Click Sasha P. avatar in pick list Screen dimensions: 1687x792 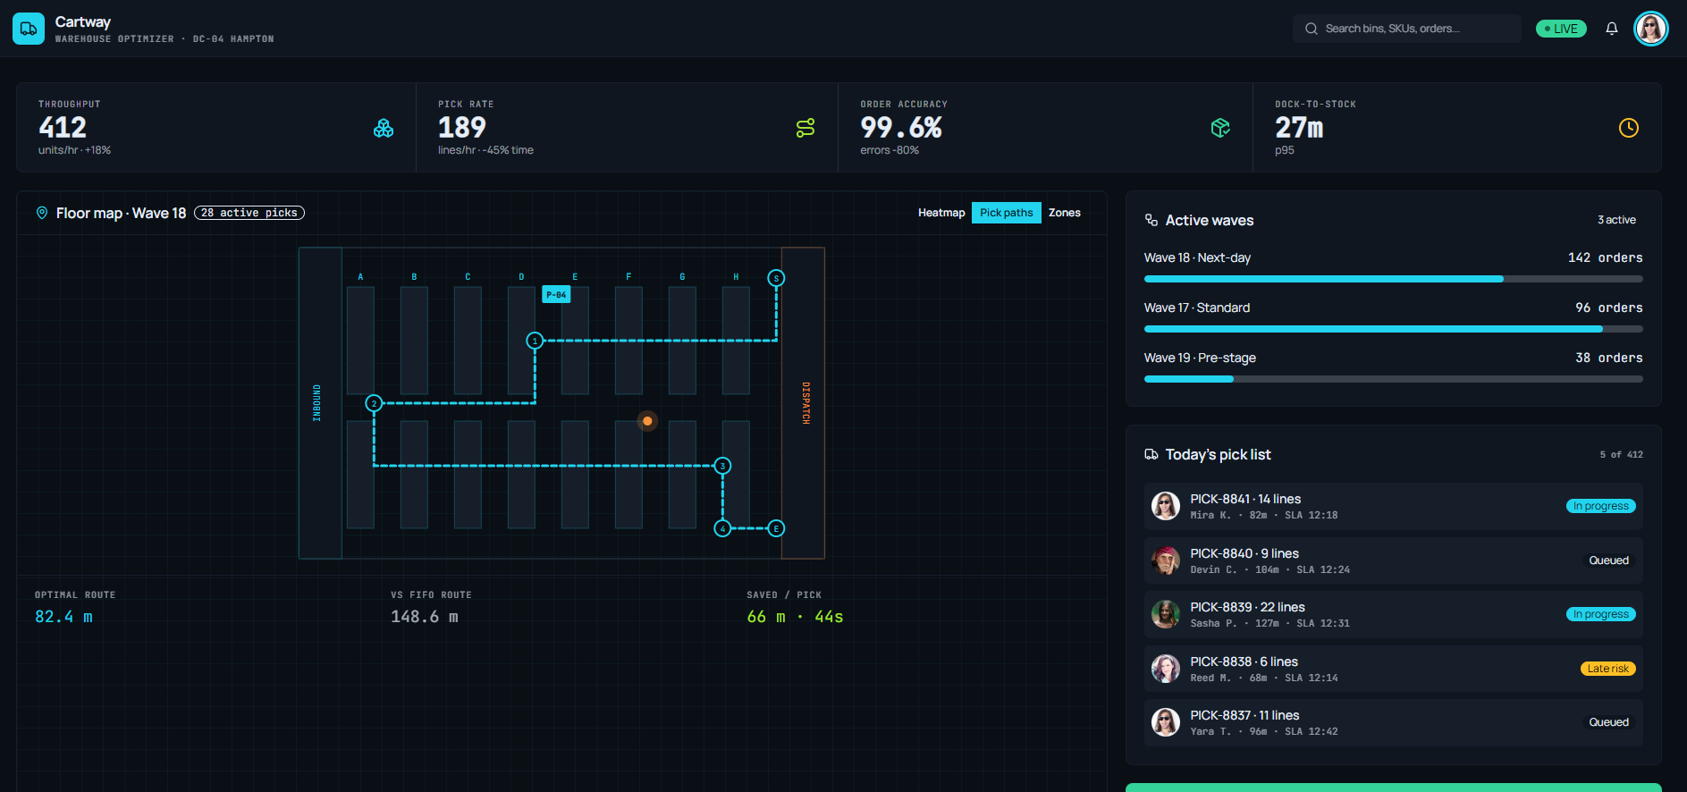(x=1166, y=614)
